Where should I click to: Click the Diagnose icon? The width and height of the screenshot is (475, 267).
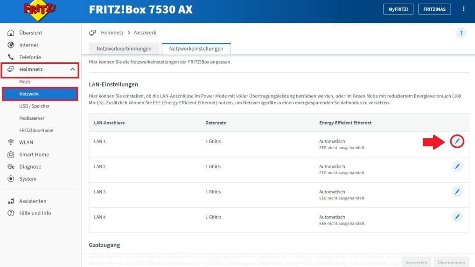point(11,167)
